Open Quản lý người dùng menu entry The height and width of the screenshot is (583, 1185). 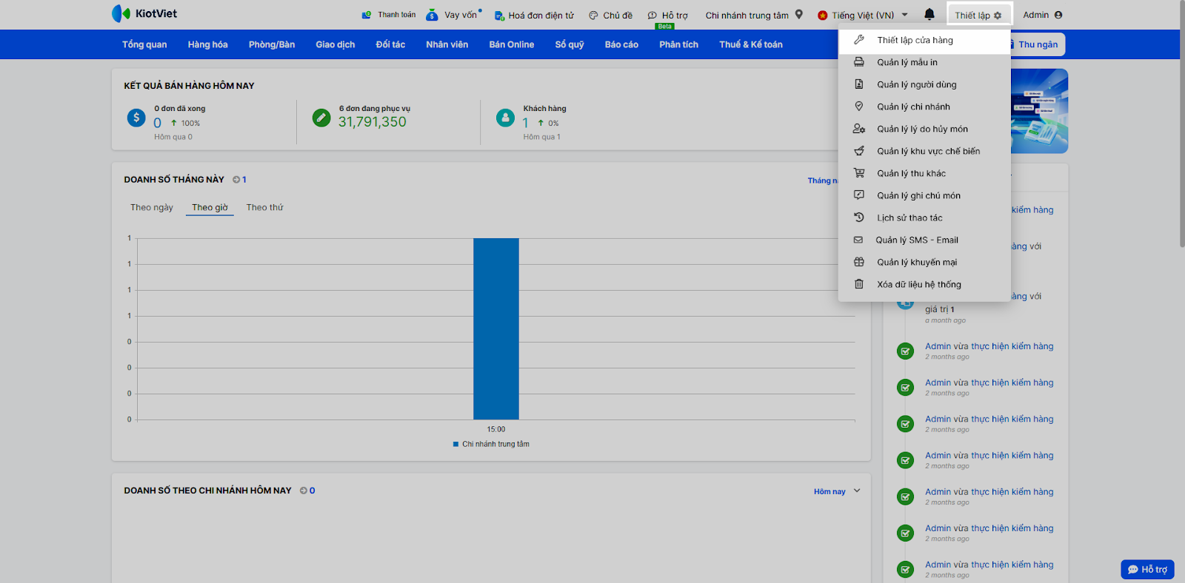[x=924, y=84]
